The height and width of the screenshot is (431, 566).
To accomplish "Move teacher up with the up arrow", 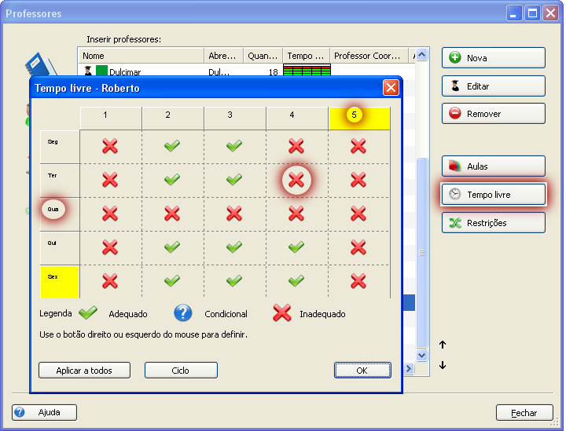I will click(443, 345).
